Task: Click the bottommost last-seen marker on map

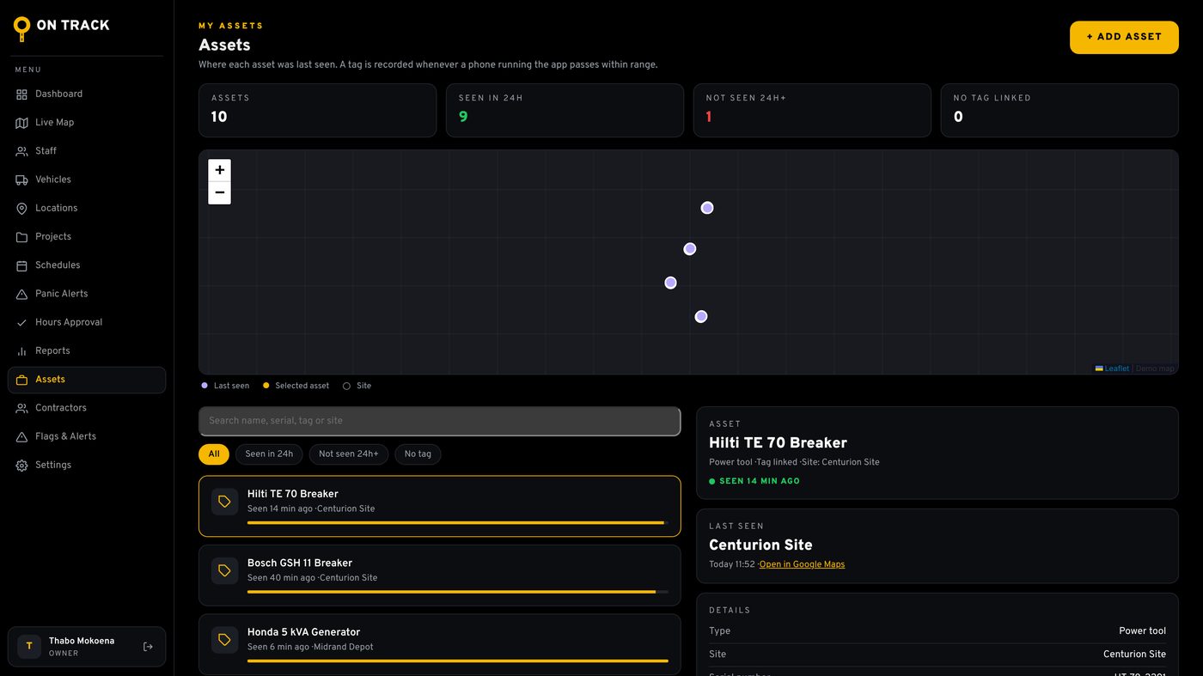Action: [x=701, y=317]
